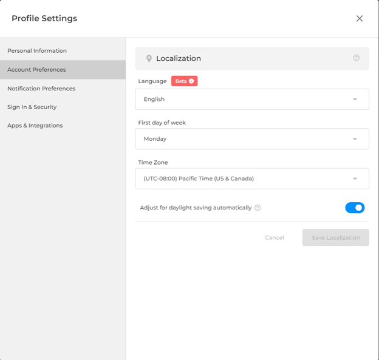Close the Profile Settings dialog
Screen dimensions: 379x360
click(360, 18)
